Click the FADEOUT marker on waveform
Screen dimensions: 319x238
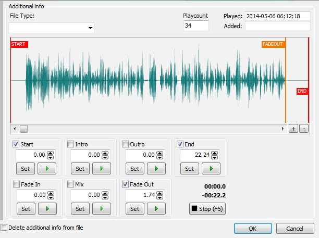[x=273, y=44]
